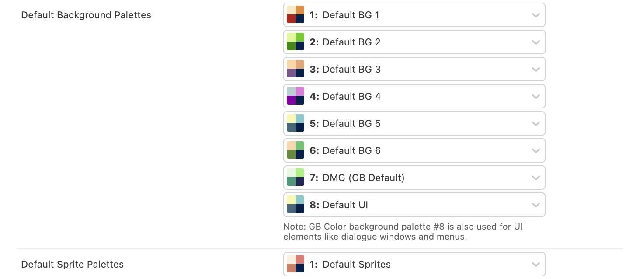The width and height of the screenshot is (640, 279).
Task: Click the Default BG 1 palette swatch
Action: pyautogui.click(x=296, y=15)
